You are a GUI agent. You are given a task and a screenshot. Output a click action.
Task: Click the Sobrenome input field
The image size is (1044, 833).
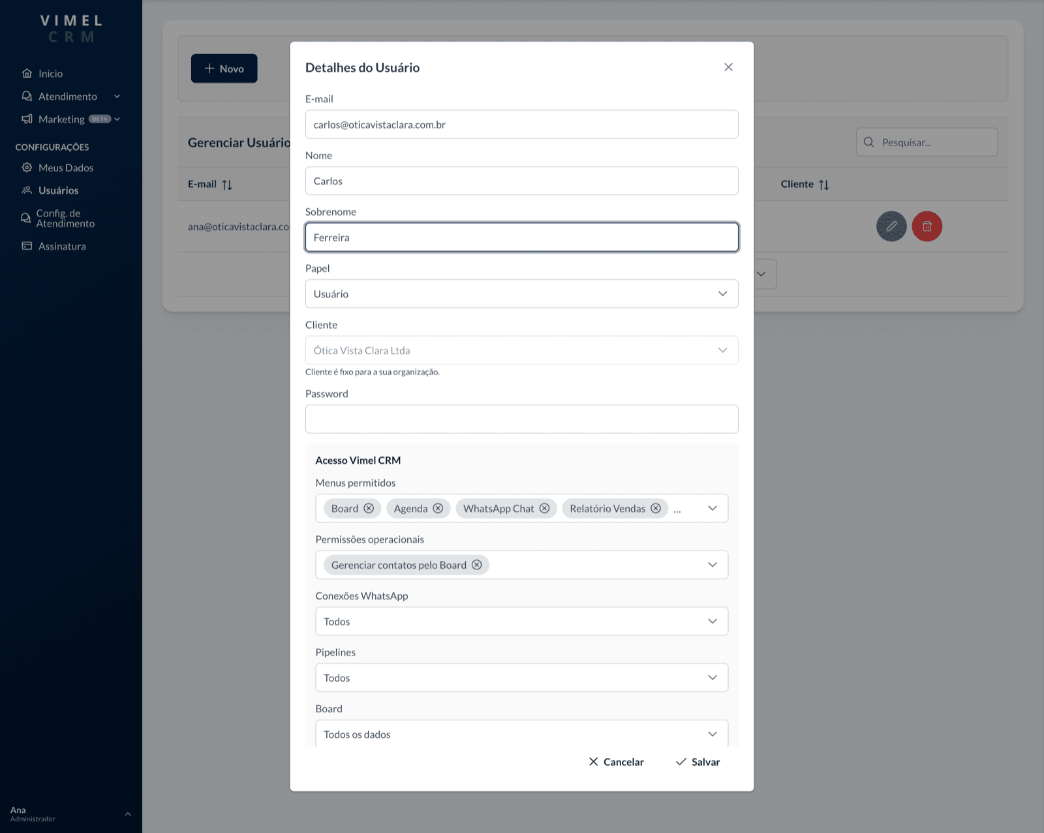click(x=522, y=237)
